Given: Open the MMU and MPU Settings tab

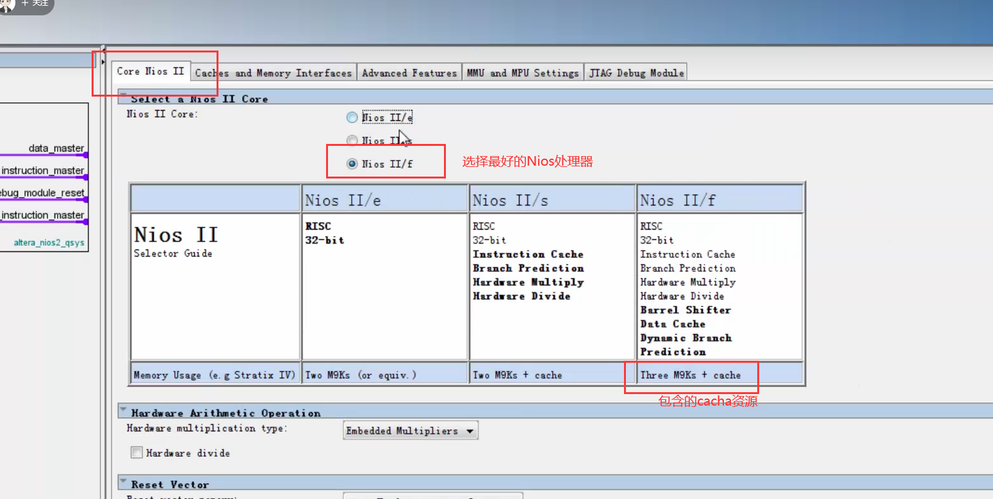Looking at the screenshot, I should coord(523,73).
